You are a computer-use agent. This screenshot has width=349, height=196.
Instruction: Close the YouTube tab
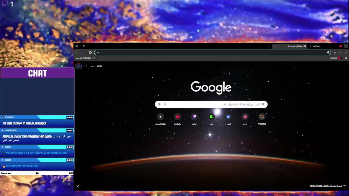click(x=310, y=46)
